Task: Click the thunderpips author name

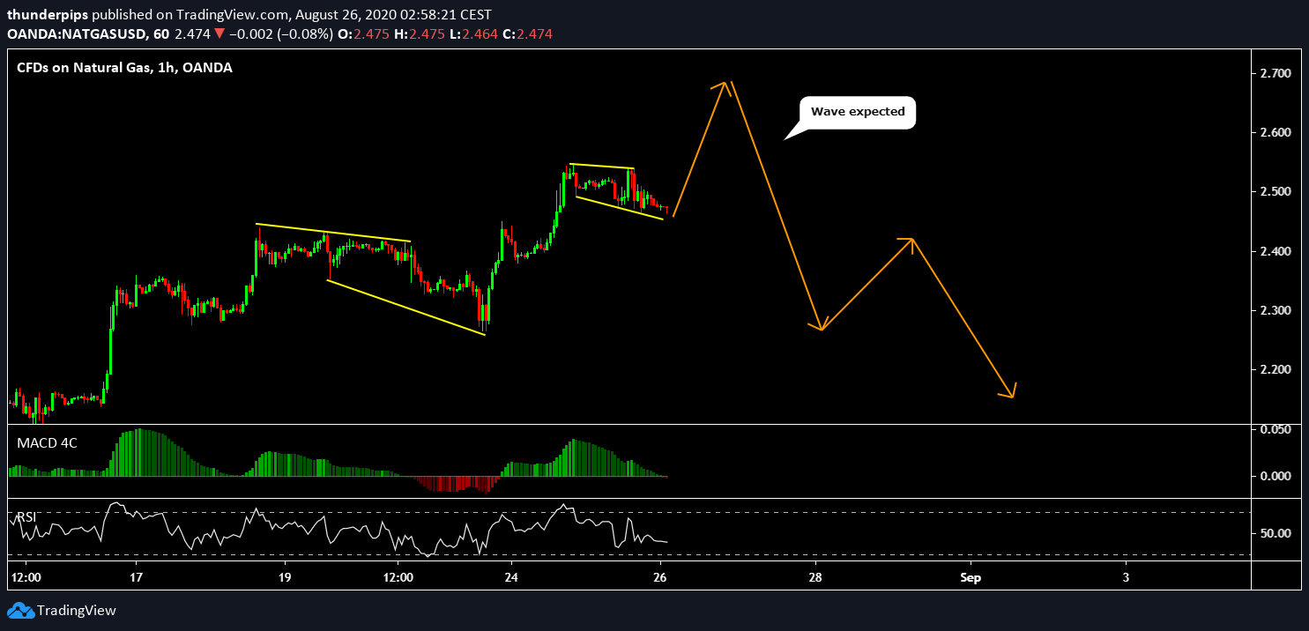Action: click(x=48, y=16)
